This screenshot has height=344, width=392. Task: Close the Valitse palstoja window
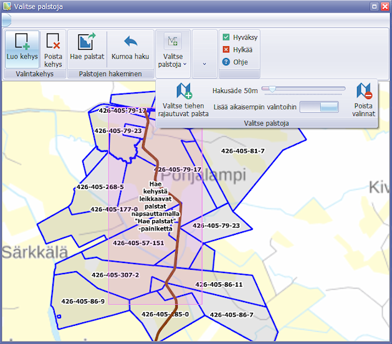(x=385, y=6)
